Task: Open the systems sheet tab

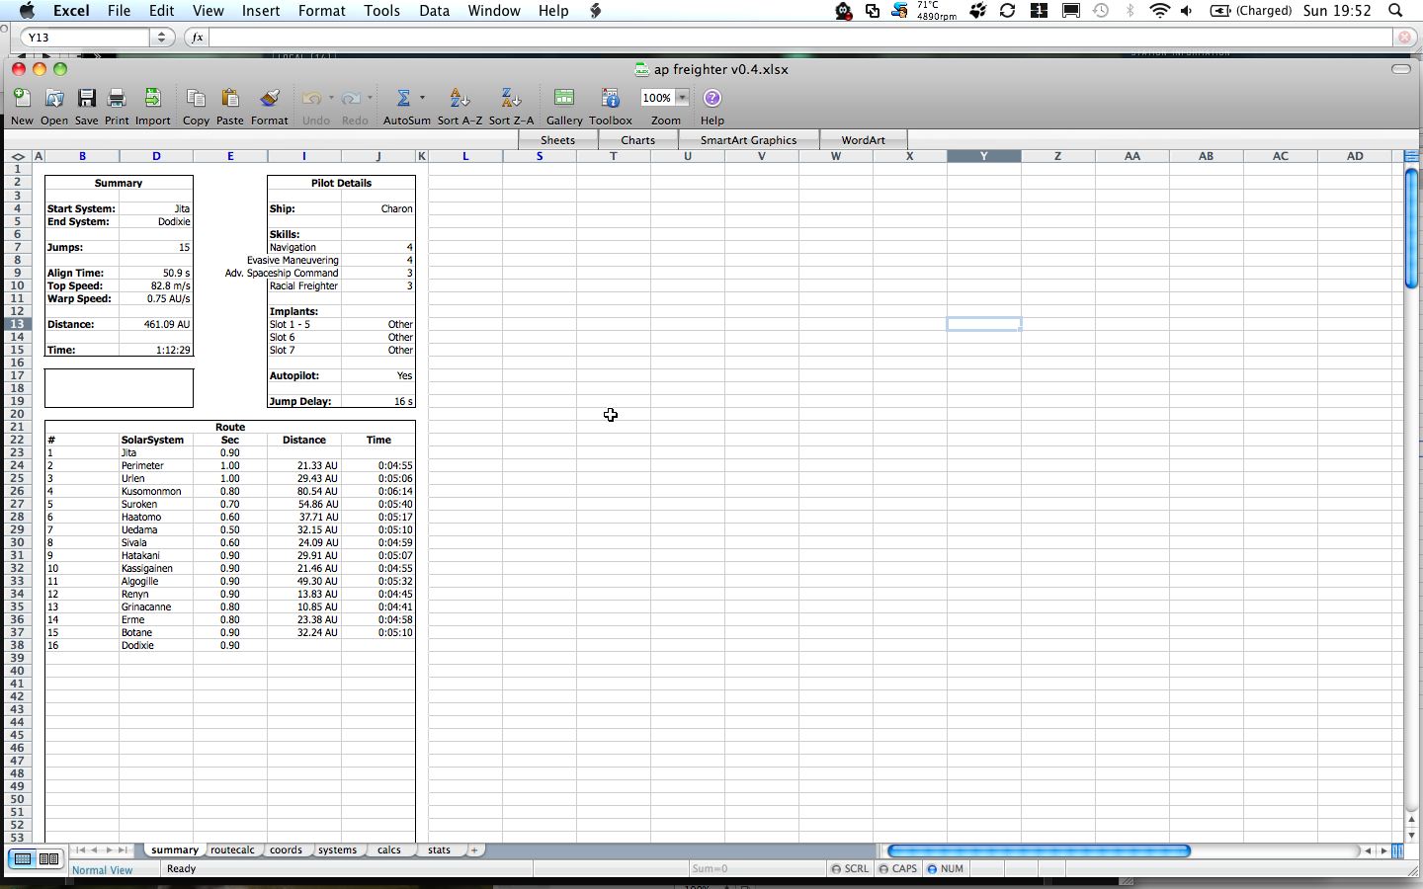Action: pos(337,850)
